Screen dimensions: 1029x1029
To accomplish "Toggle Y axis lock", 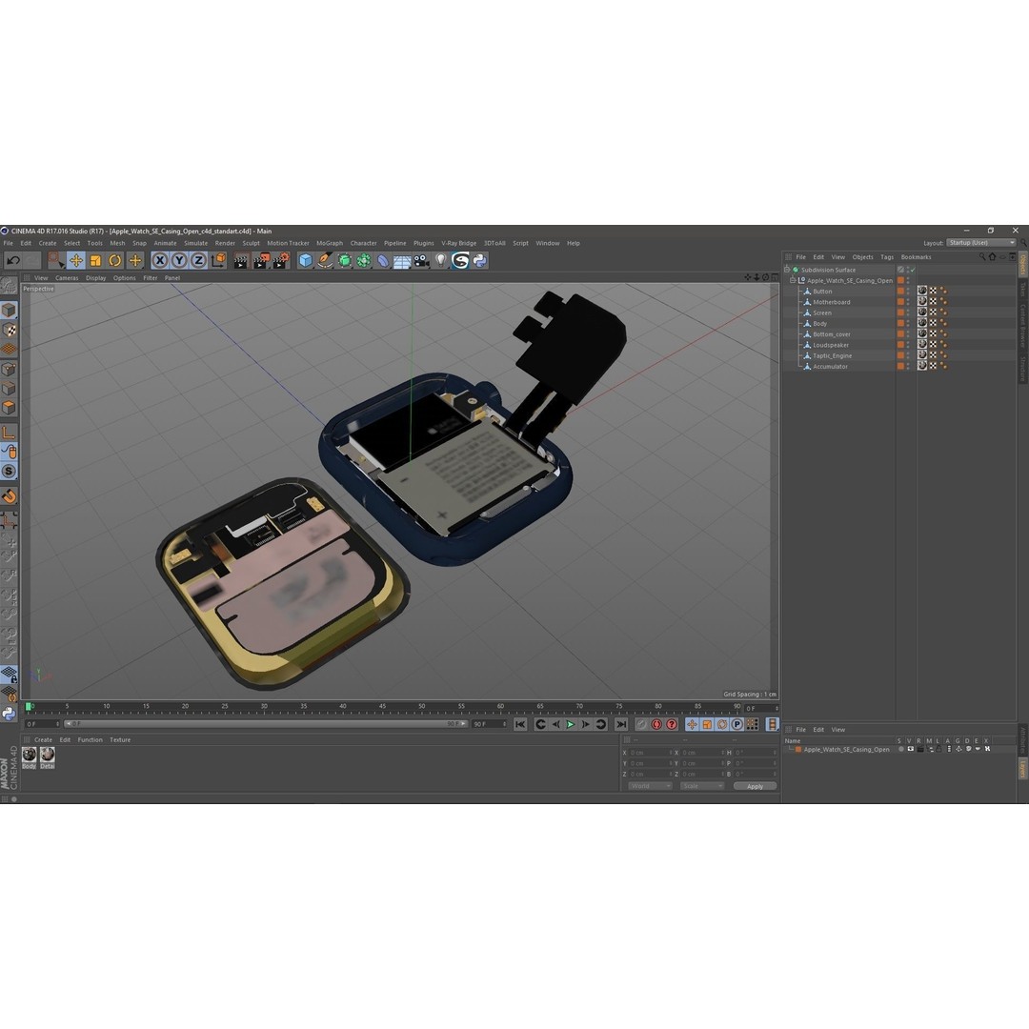I will (179, 260).
